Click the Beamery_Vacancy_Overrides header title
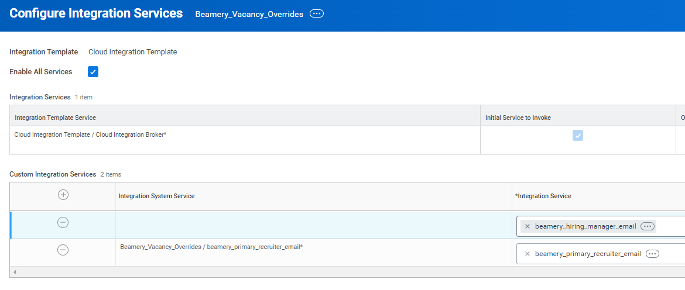The image size is (685, 290). click(x=249, y=15)
